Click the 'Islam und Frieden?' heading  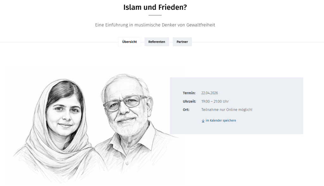tap(155, 7)
